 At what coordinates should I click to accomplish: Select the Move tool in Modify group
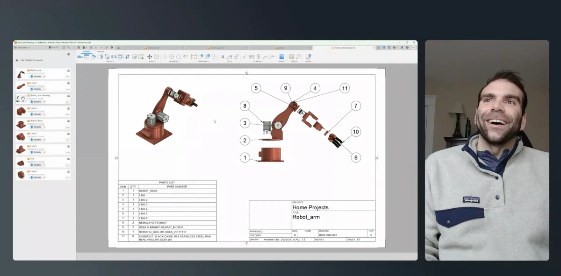(150, 57)
